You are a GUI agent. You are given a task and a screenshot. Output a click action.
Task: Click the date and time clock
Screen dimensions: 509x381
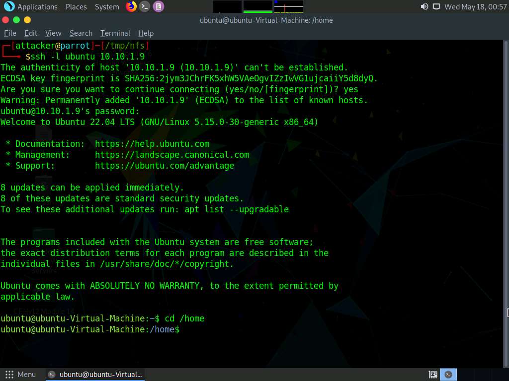tap(475, 7)
